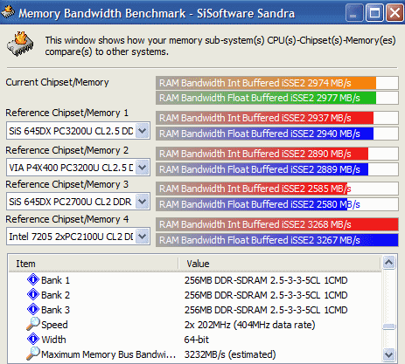This screenshot has width=405, height=364.
Task: Maximize the Sandra benchmark window
Action: pyautogui.click(x=374, y=13)
